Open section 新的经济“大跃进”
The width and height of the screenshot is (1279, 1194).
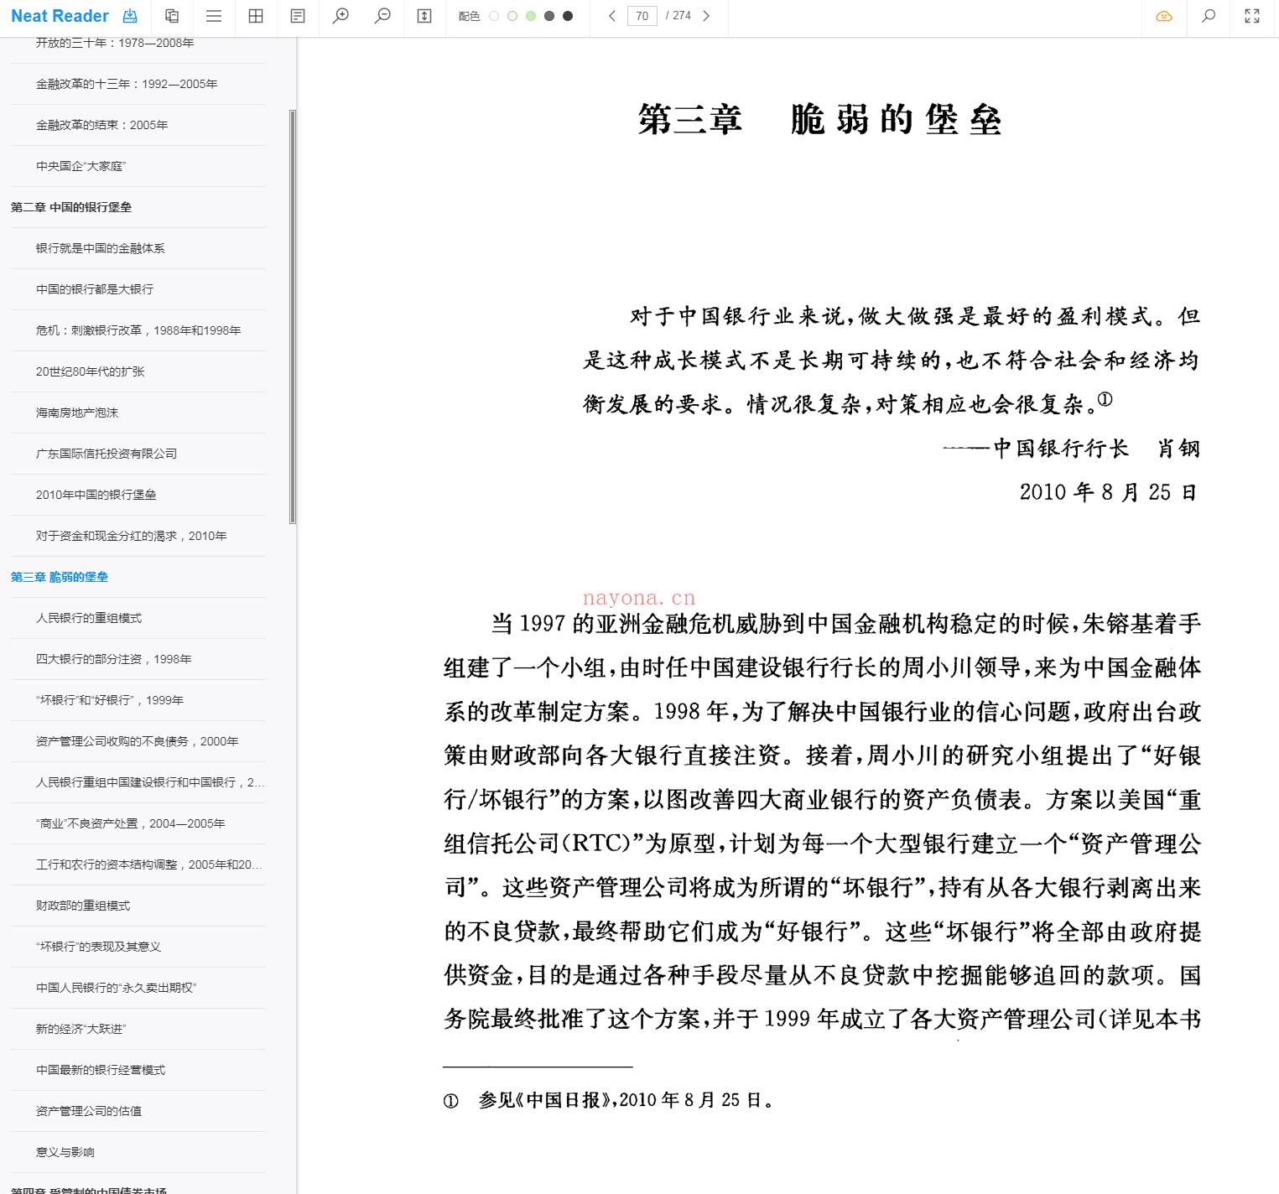[81, 1029]
